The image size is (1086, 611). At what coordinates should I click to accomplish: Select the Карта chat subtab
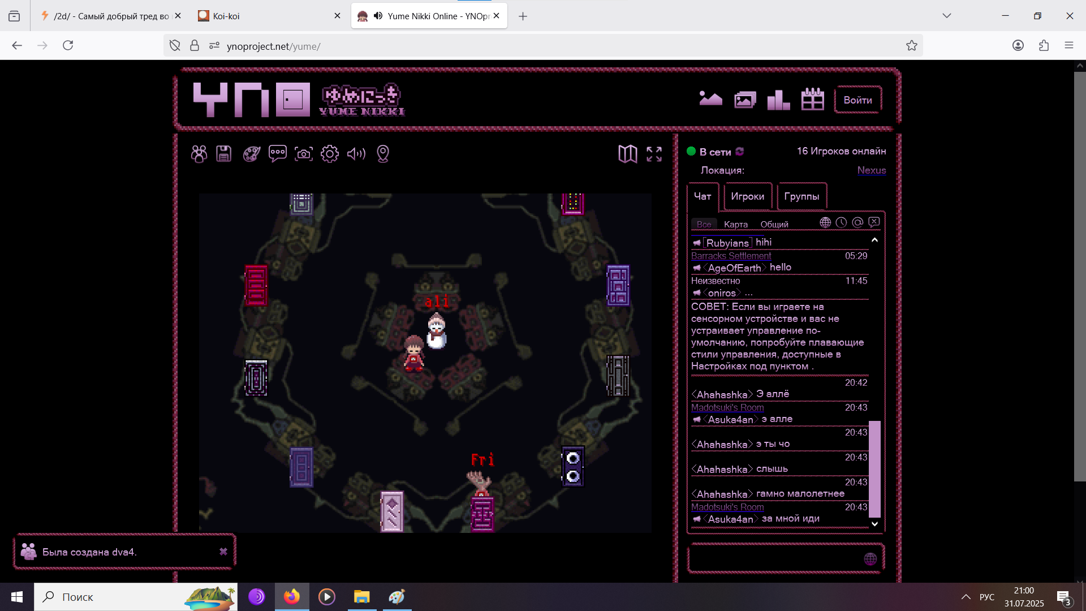click(735, 225)
